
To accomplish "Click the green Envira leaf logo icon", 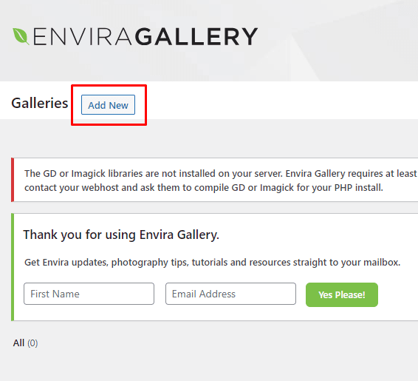I will (x=21, y=36).
